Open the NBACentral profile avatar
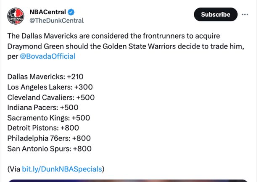The image size is (269, 182). pos(15,16)
